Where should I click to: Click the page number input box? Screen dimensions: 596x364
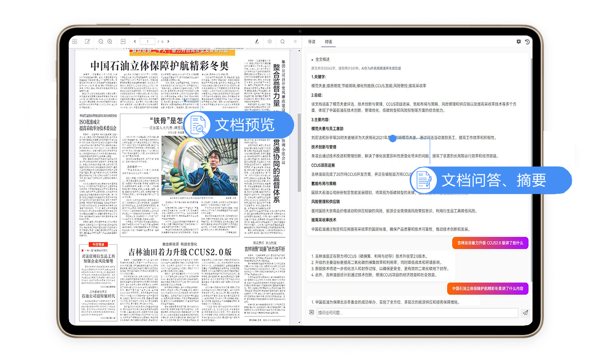coord(147,42)
